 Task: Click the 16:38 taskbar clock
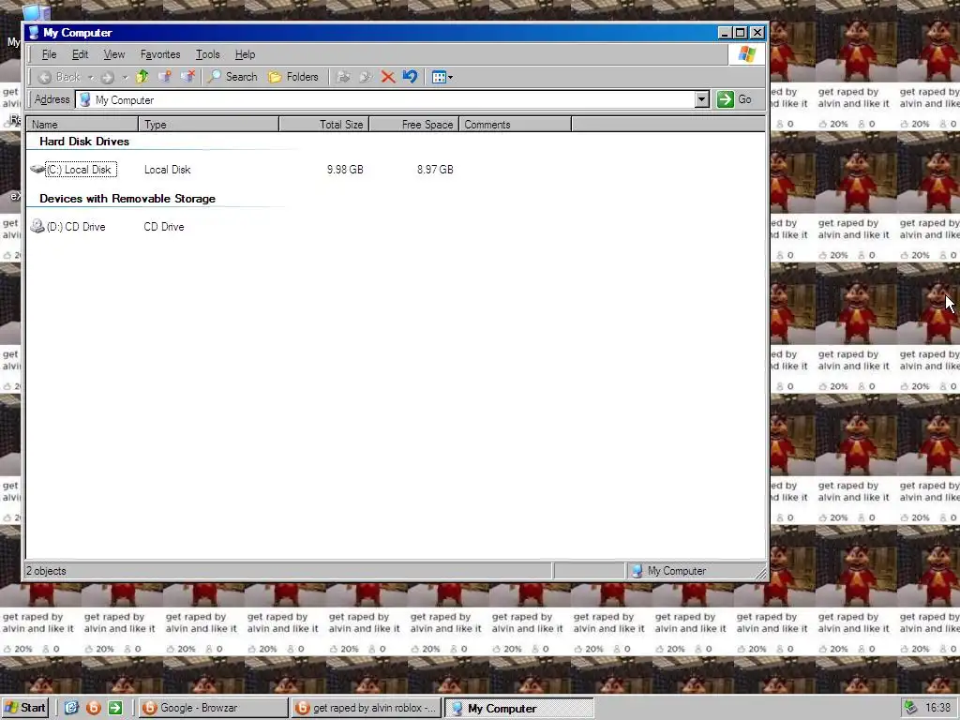coord(937,708)
